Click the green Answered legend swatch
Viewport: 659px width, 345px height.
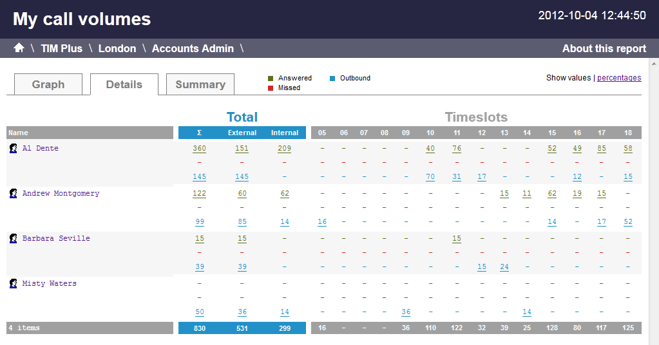point(271,79)
